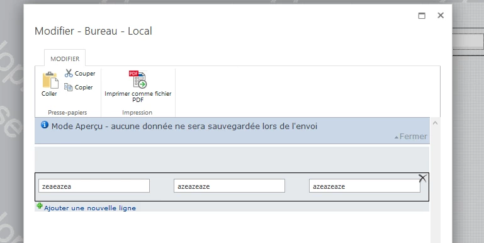Click Ajouter une nouvelle ligne link

(90, 208)
